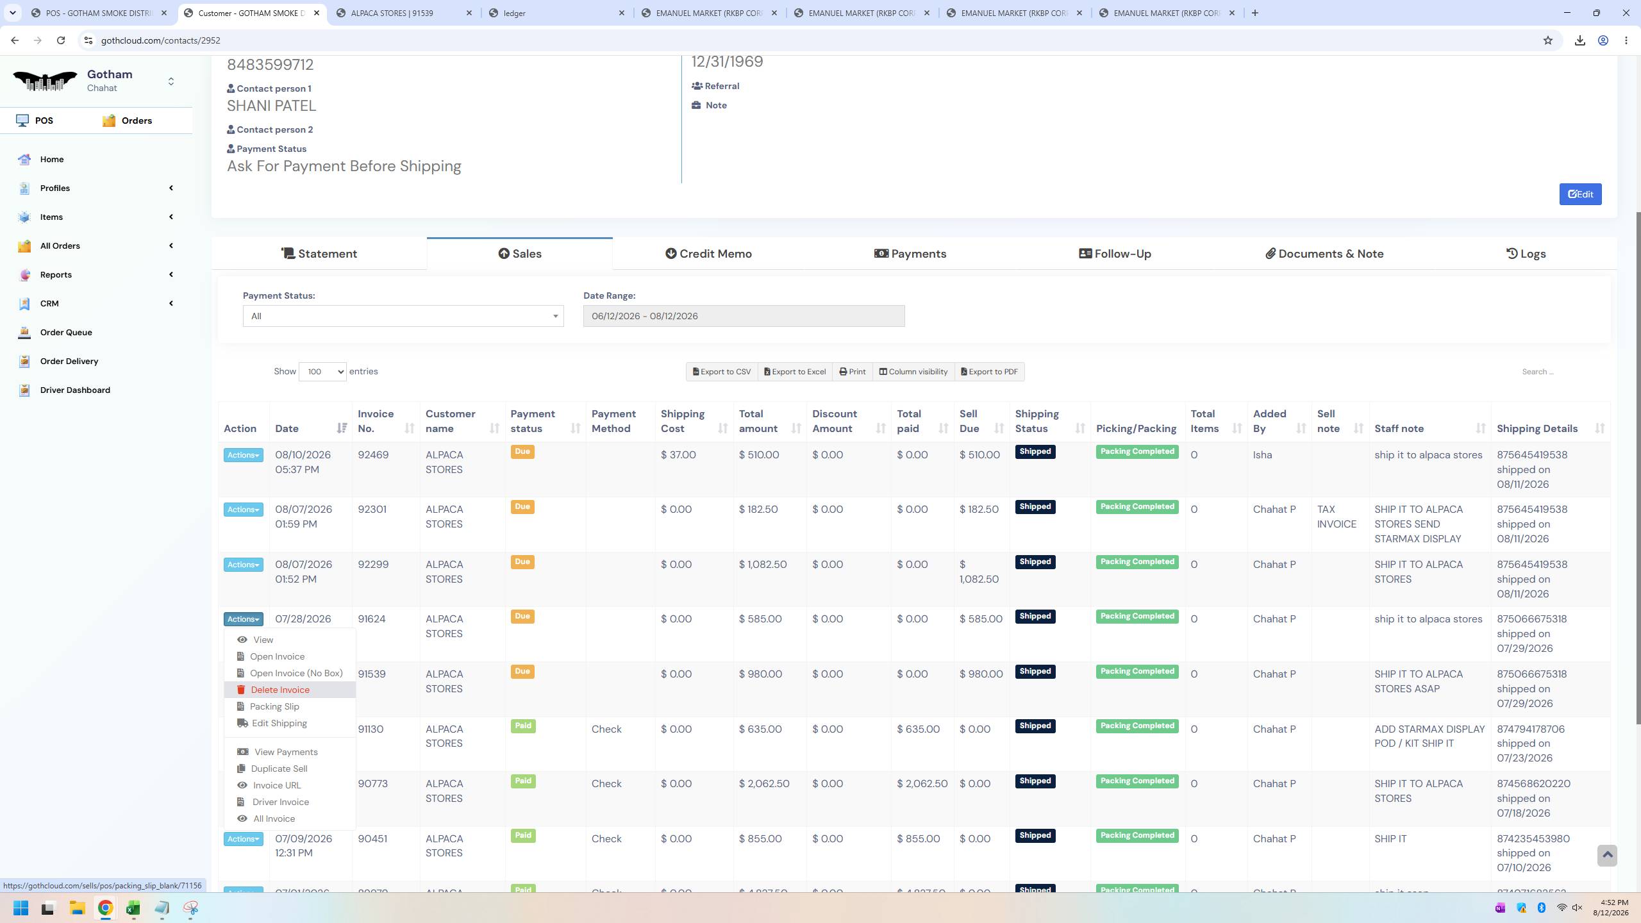Image resolution: width=1641 pixels, height=923 pixels.
Task: Bookmark this page with the star icon
Action: [x=1548, y=40]
